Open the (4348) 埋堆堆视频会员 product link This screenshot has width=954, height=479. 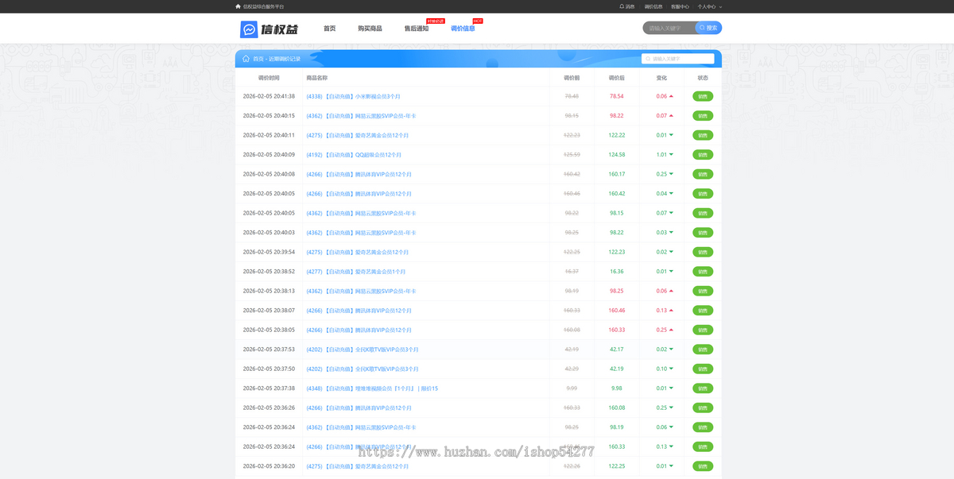372,388
